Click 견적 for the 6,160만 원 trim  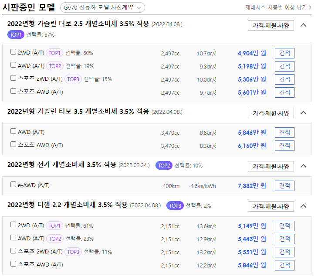pos(284,146)
